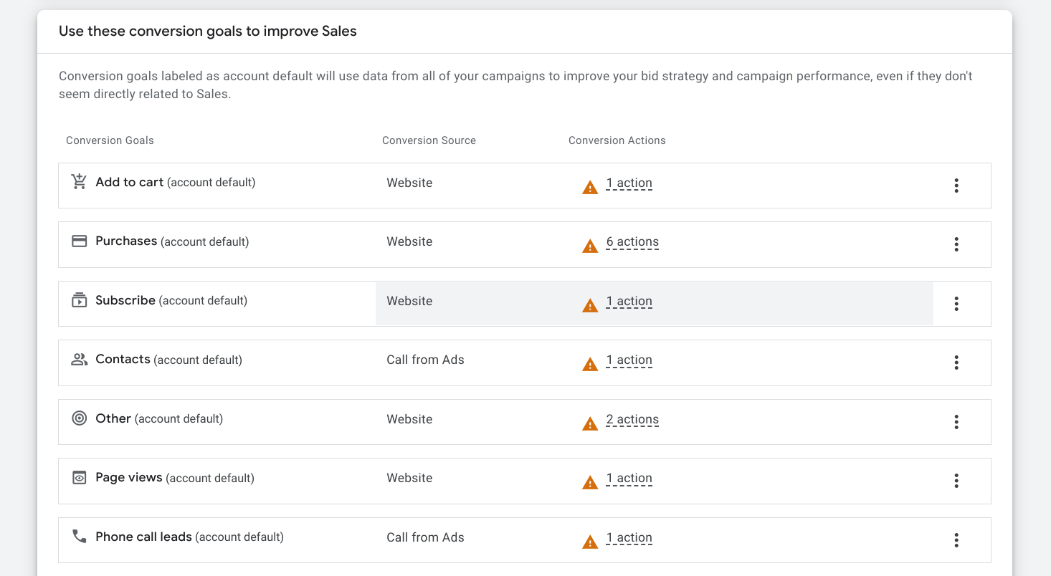Open the "6 actions" link for Purchases
This screenshot has width=1051, height=576.
(x=632, y=242)
